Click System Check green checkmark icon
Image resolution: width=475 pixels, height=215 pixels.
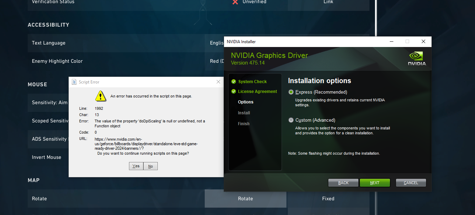tap(233, 82)
